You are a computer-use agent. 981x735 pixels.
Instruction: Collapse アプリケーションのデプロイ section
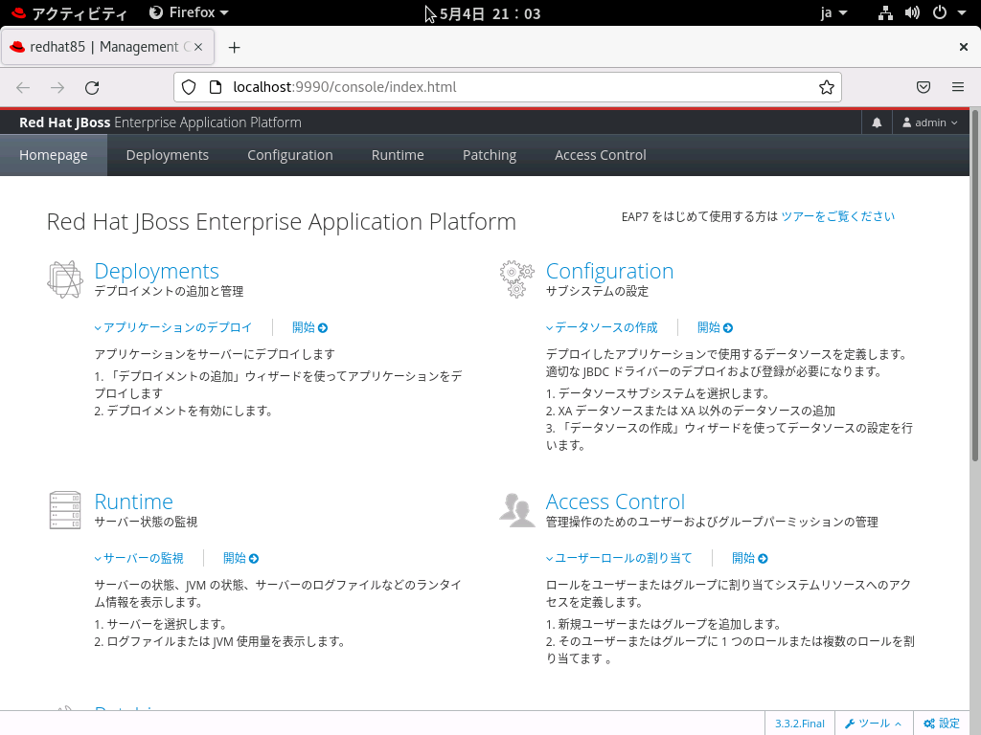[173, 327]
